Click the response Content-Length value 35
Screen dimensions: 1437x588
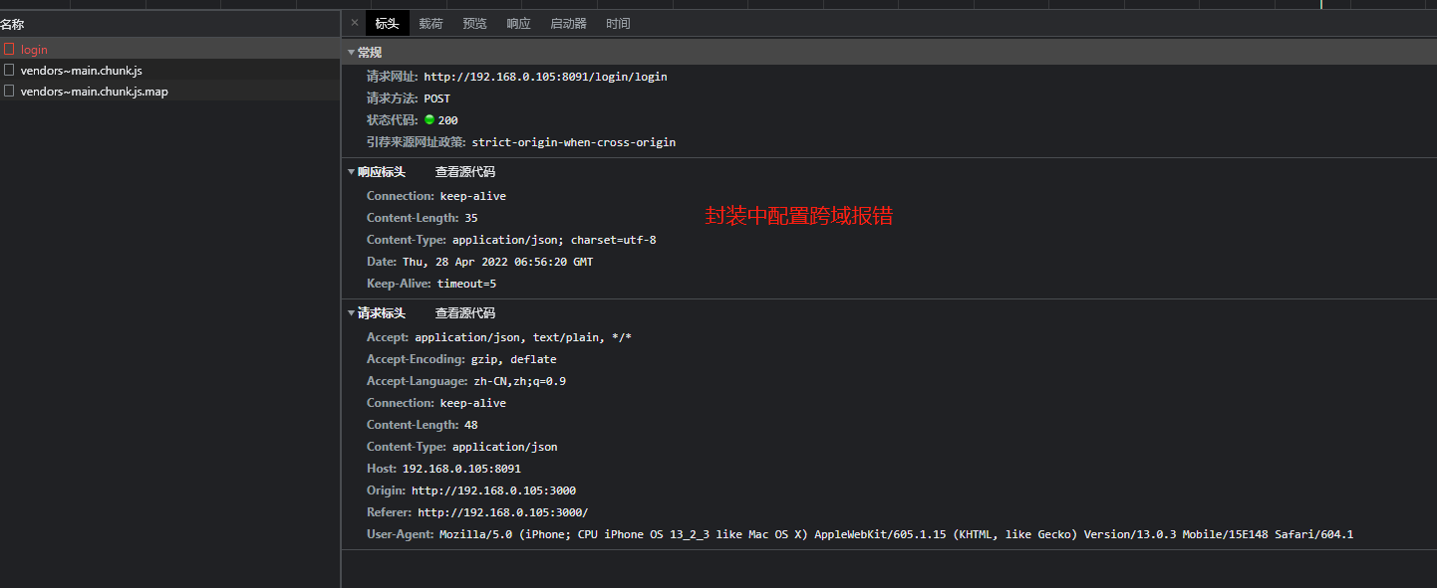point(471,218)
